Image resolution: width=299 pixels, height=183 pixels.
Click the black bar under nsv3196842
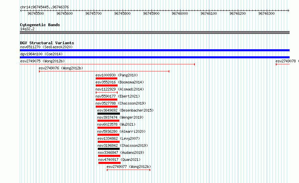(109, 149)
